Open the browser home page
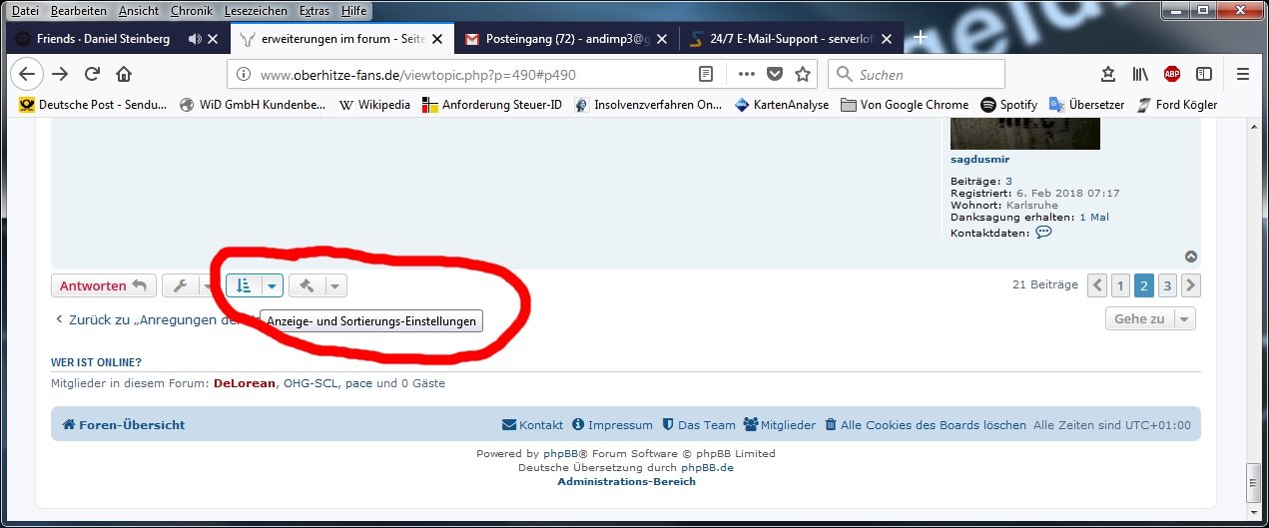Viewport: 1269px width, 528px height. point(124,74)
